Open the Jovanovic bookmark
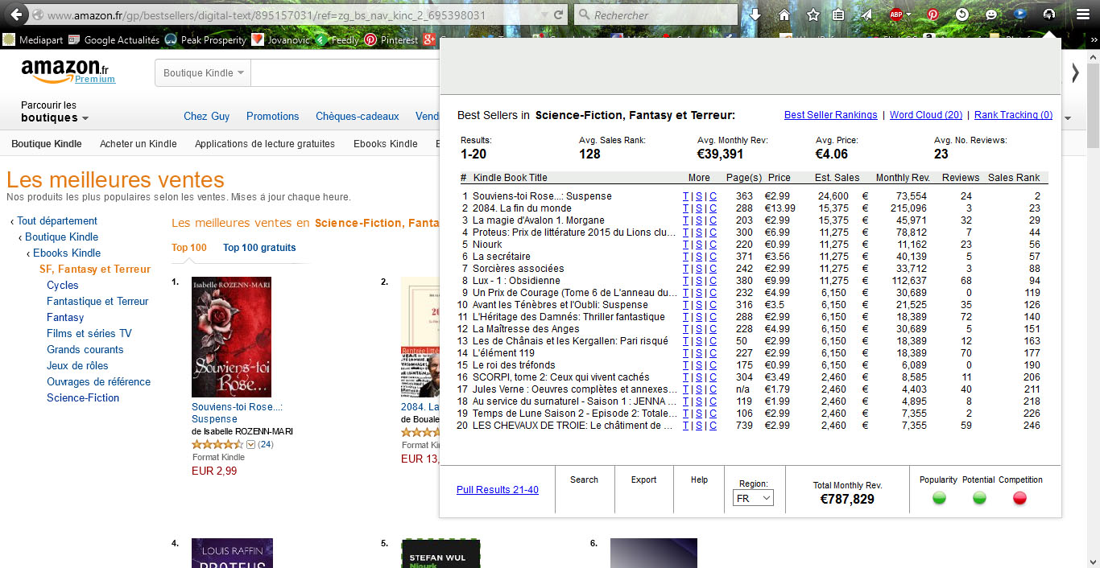 pos(280,39)
